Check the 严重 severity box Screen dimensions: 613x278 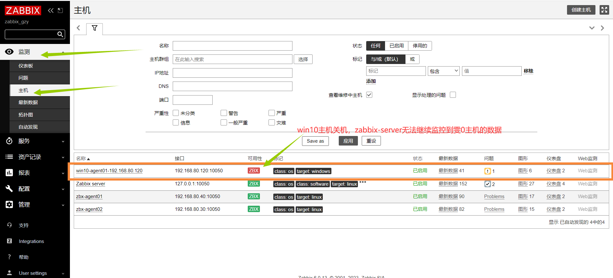(x=272, y=113)
